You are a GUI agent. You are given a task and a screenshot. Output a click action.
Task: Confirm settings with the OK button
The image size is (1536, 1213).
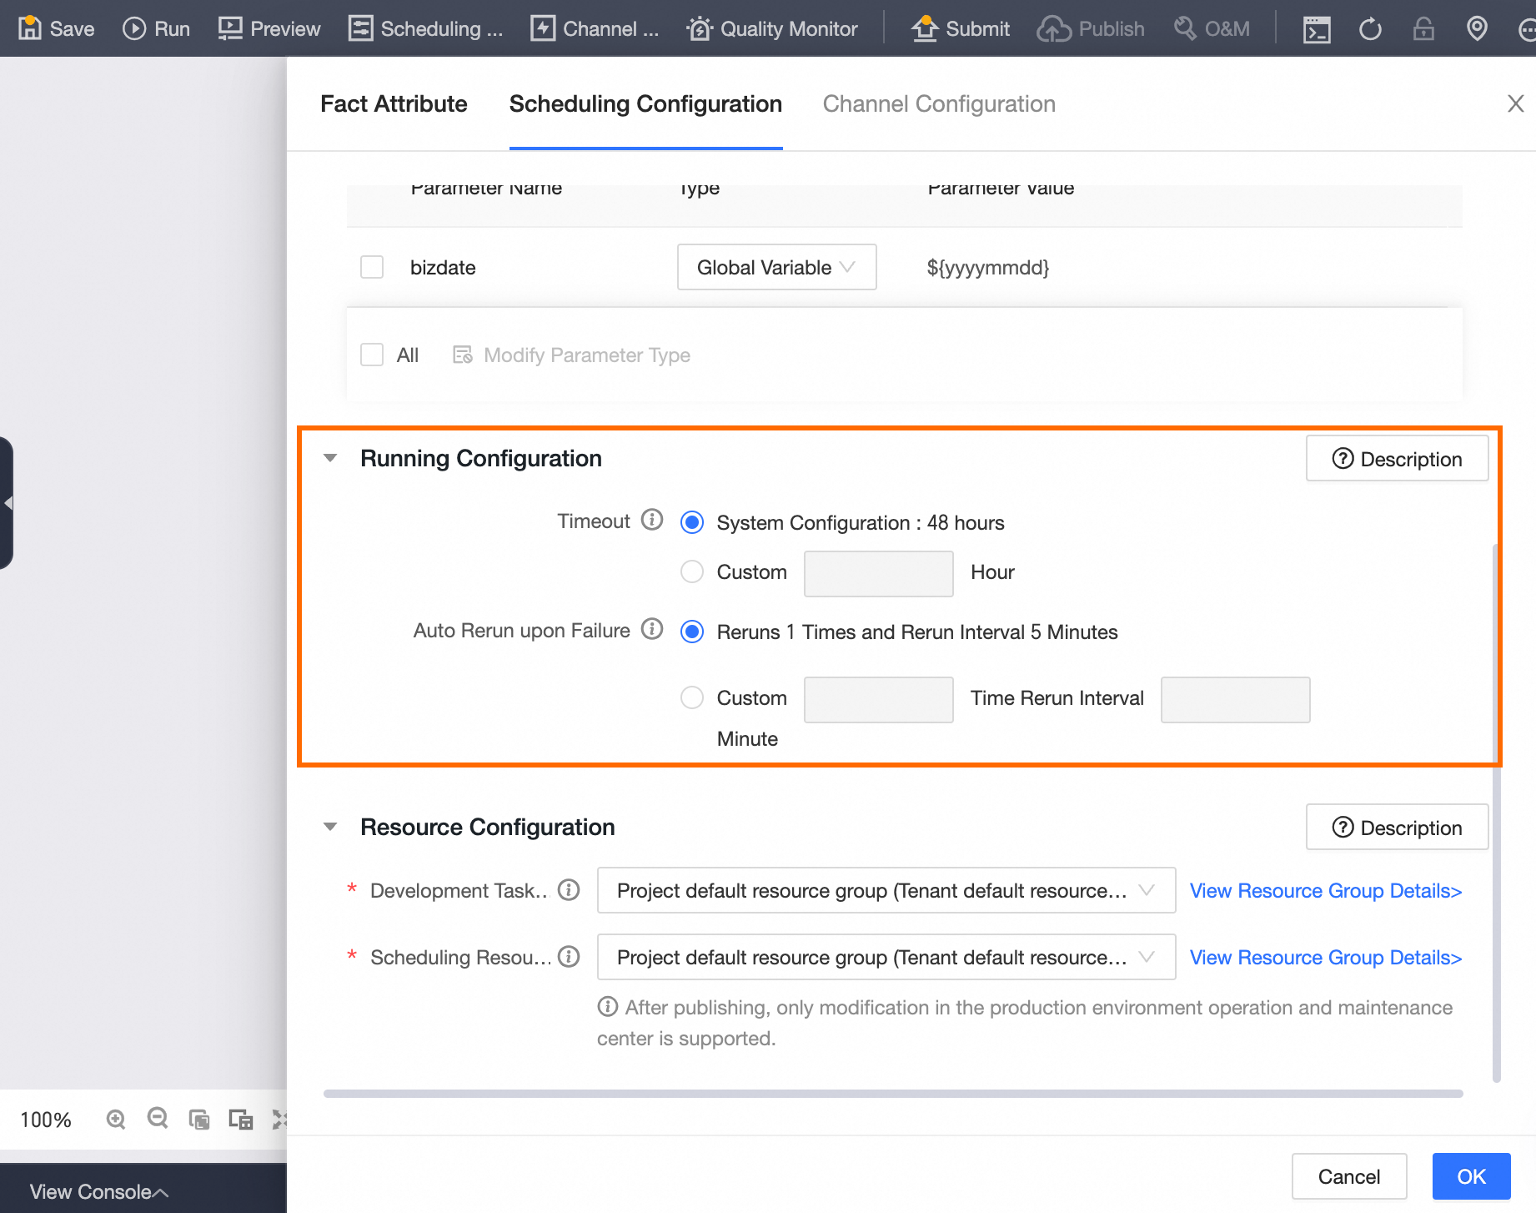[x=1471, y=1176]
